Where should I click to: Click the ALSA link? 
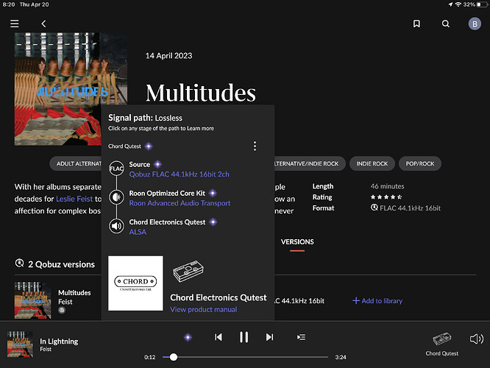tap(138, 232)
